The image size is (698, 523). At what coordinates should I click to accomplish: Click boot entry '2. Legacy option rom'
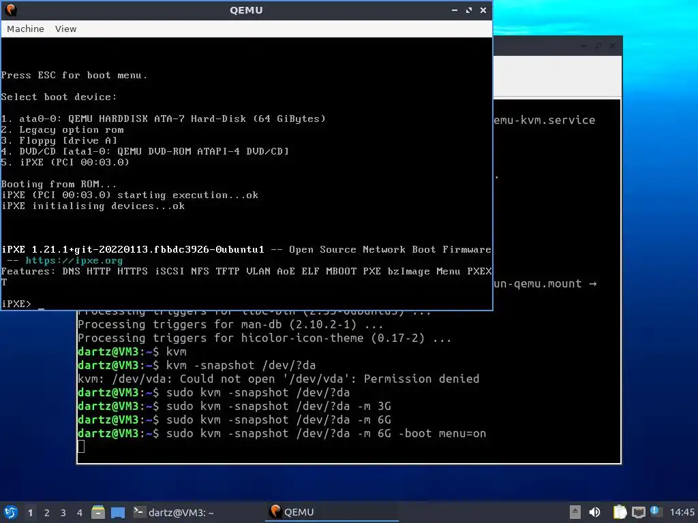click(62, 130)
